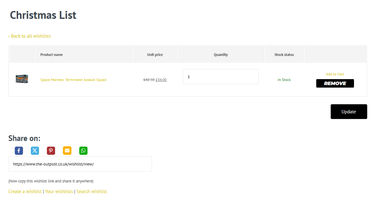Open the Terminator Assault Squad product thumbnail
This screenshot has width=376, height=200.
[x=22, y=79]
